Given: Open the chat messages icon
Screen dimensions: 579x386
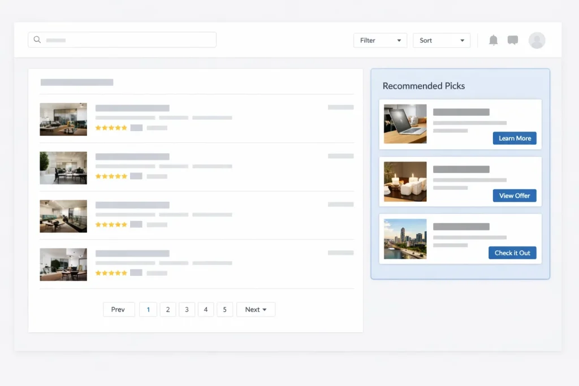Looking at the screenshot, I should (x=513, y=40).
